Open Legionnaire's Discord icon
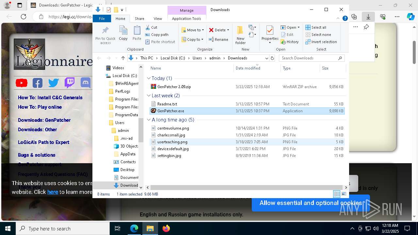This screenshot has height=235, width=418. point(86,83)
